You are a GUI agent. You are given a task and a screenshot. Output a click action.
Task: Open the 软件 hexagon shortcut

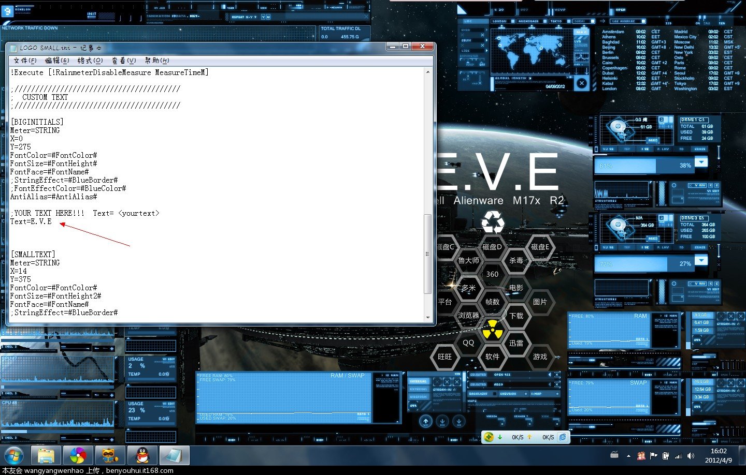point(492,357)
